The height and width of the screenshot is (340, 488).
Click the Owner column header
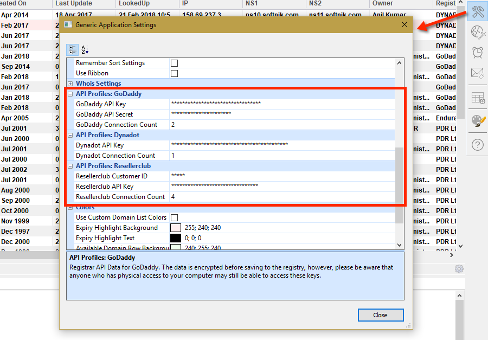(x=383, y=3)
